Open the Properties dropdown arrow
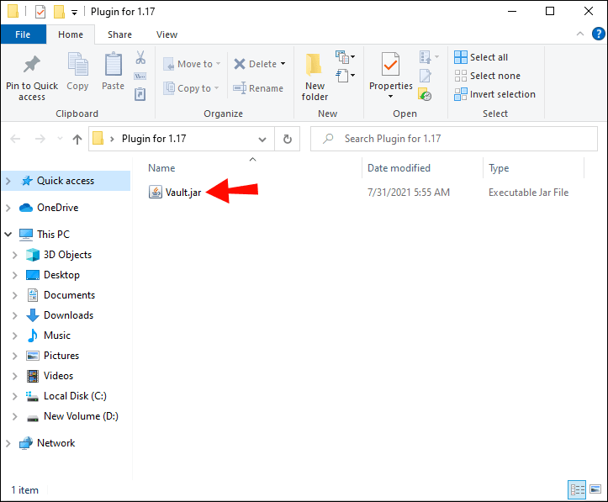 390,96
